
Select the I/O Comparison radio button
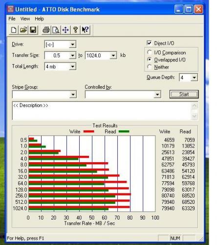click(150, 52)
